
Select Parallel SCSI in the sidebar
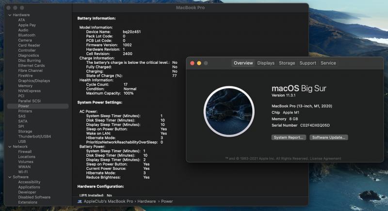(x=29, y=101)
